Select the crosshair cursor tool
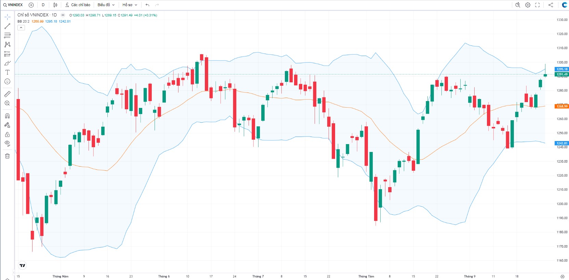 click(7, 17)
